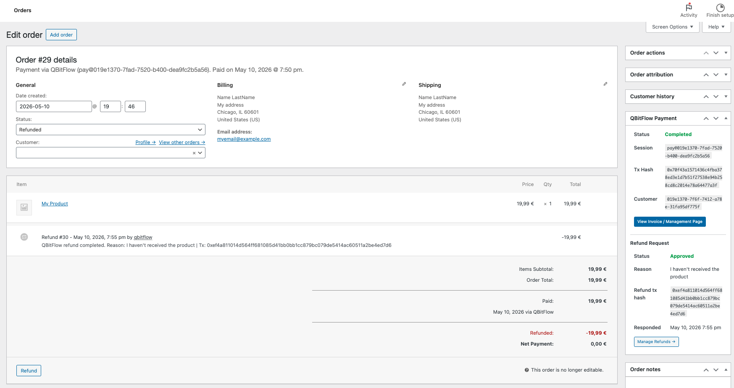Move Order actions panel down
Image resolution: width=734 pixels, height=388 pixels.
pos(716,53)
